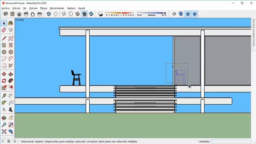Toggle X-ray face style
The width and height of the screenshot is (256, 144).
pos(49,14)
